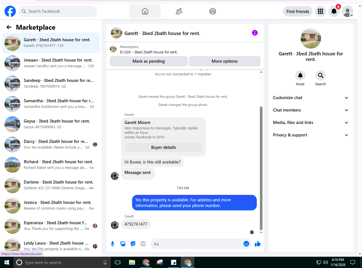This screenshot has width=362, height=268.
Task: Go back using the Marketplace arrow
Action: (x=9, y=27)
